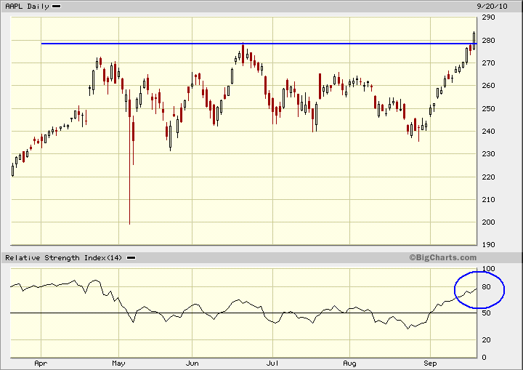Click the 230 price axis label
The image size is (523, 370).
(x=488, y=154)
